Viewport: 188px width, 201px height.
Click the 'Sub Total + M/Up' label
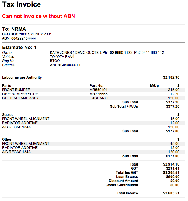(124, 106)
